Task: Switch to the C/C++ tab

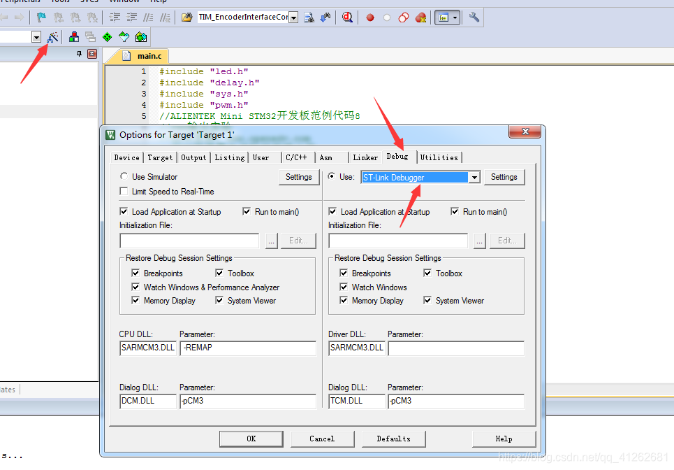Action: tap(297, 157)
